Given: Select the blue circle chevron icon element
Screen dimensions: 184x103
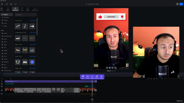Looking at the screenshot, I should click(x=32, y=62).
